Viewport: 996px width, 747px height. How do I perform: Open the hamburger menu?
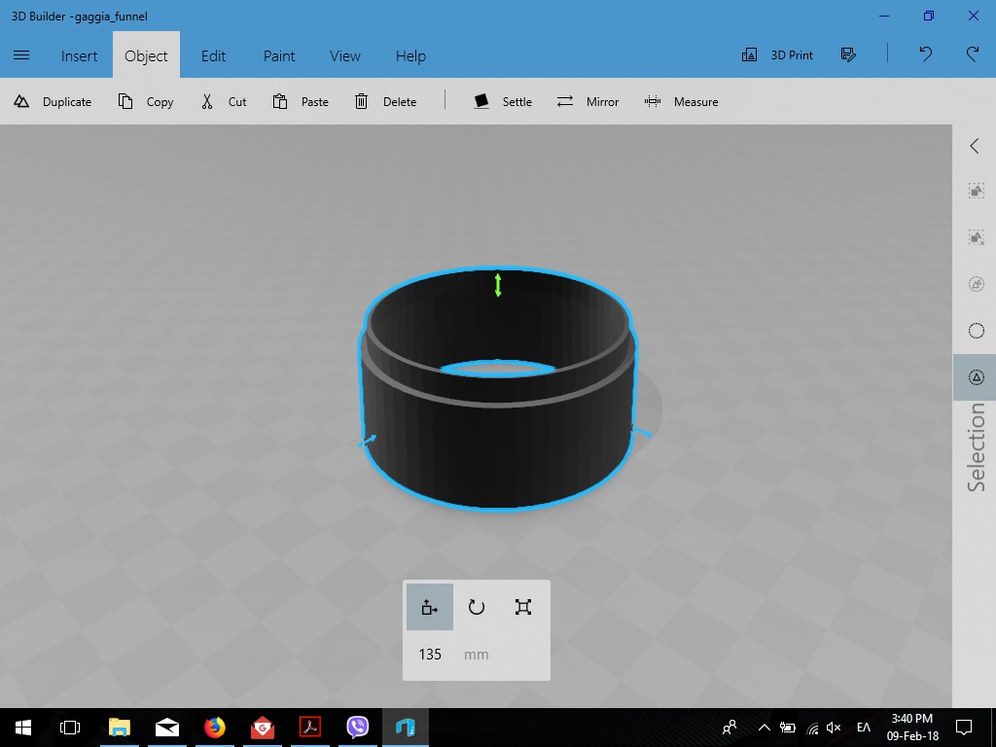coord(21,55)
